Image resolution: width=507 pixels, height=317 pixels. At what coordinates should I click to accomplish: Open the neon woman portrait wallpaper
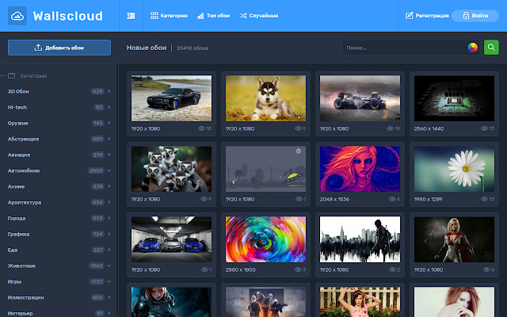pos(360,169)
